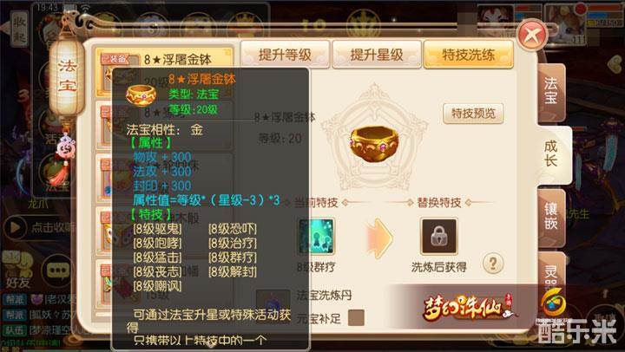Close the 法宝 panel with the red X
The height and width of the screenshot is (352, 625).
532,36
